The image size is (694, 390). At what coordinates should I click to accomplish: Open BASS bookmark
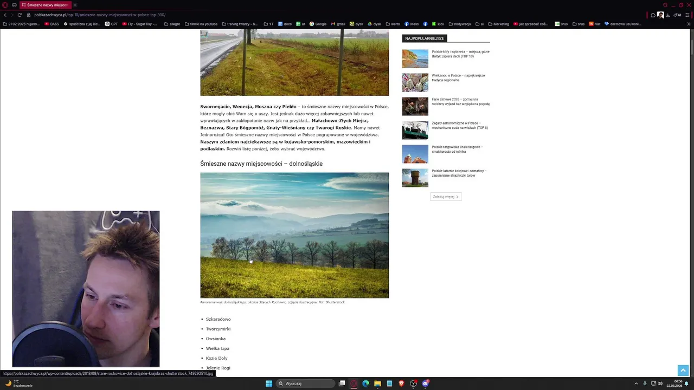coord(52,24)
